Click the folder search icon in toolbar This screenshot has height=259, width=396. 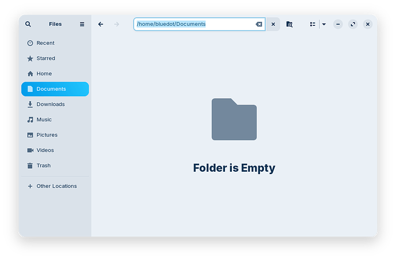pos(289,24)
